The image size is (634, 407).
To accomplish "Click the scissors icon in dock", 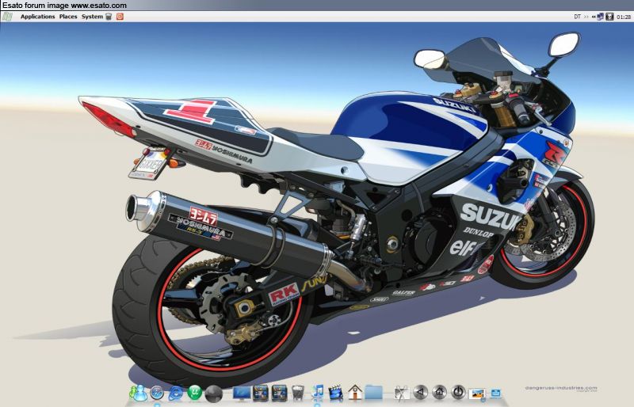I will [x=402, y=393].
